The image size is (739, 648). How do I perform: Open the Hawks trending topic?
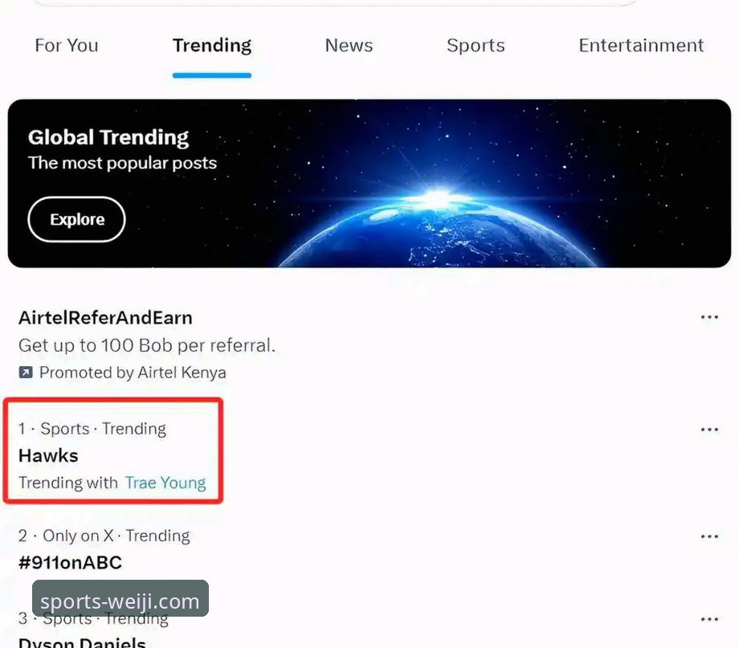(x=48, y=456)
